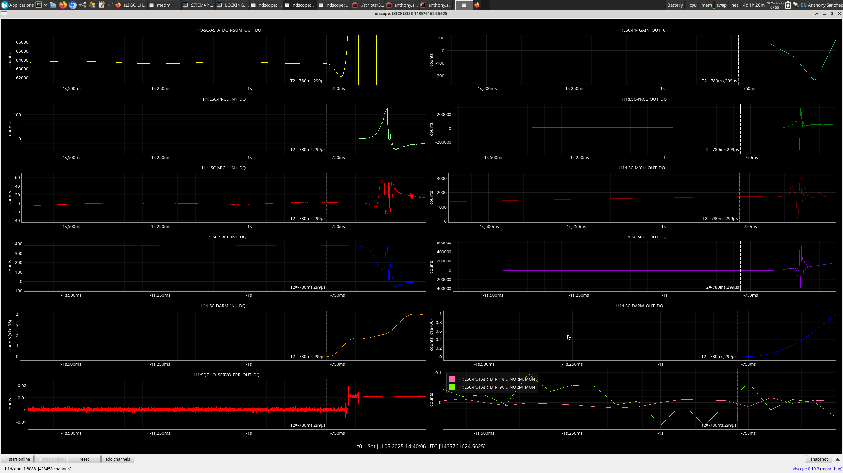
Task: Click the small Firefox icon after workspace switcher
Action: (x=477, y=5)
